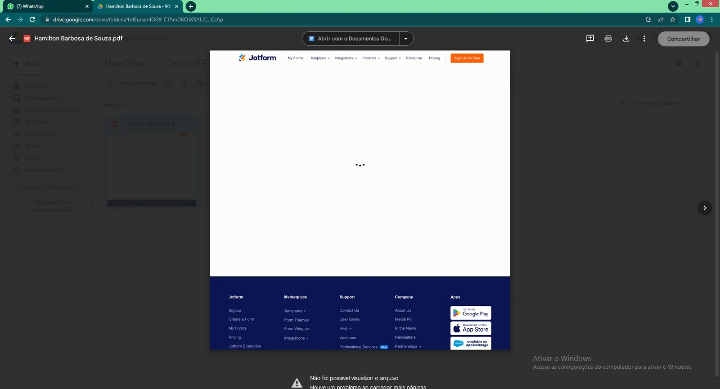Expand Integrations in Marketplace footer
The image size is (720, 389).
[296, 338]
